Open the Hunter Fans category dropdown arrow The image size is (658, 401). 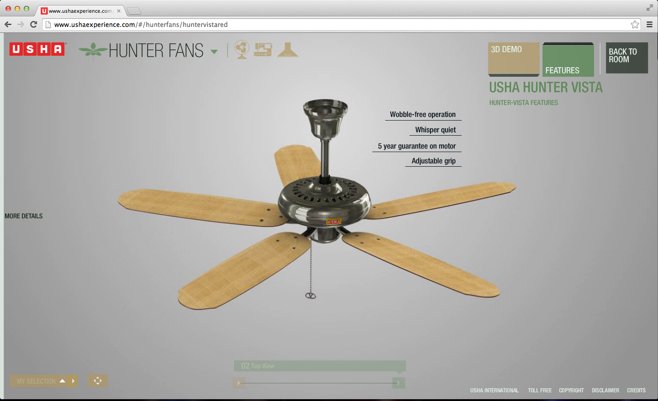[x=214, y=52]
